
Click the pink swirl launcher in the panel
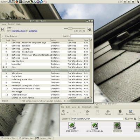pos(45,2)
